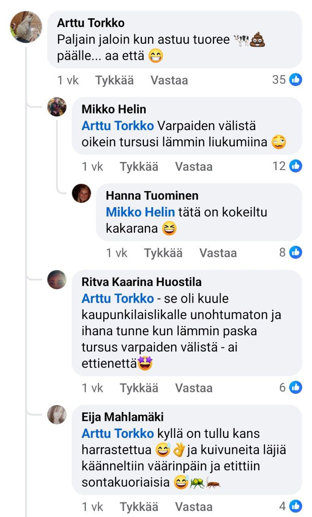The height and width of the screenshot is (517, 312).
Task: Like Eija Mahlamäki's comment with Tykkää
Action: [139, 506]
